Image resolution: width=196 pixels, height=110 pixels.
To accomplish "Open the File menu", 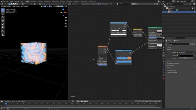I will tap(4, 1).
